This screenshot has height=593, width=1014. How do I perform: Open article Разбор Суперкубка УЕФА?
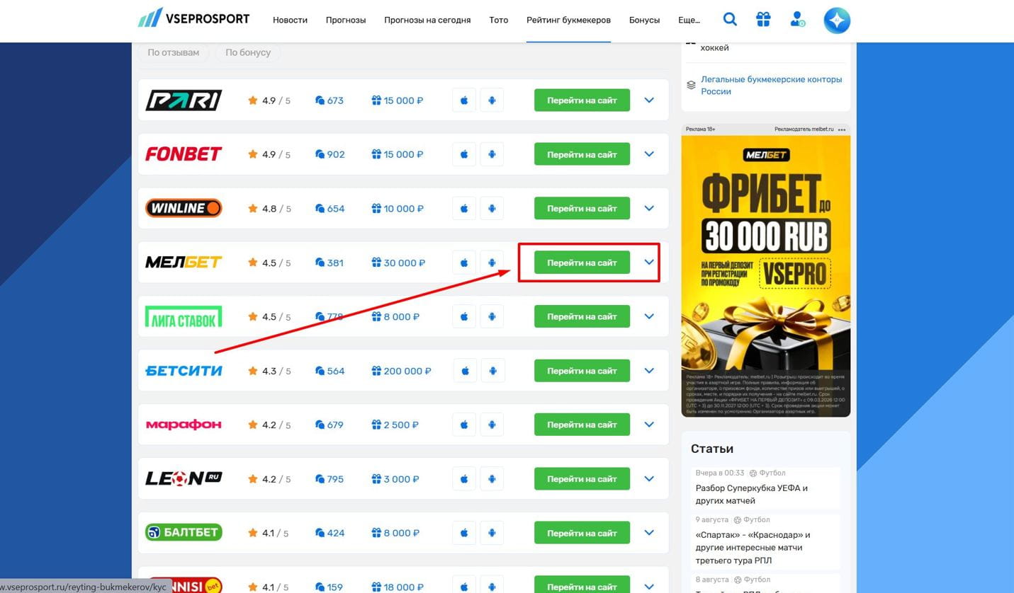pyautogui.click(x=752, y=494)
